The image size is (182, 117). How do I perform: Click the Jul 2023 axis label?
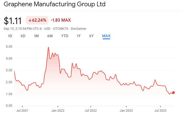(160, 111)
